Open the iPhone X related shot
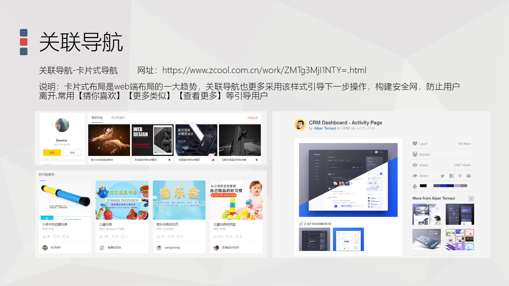 tap(426, 239)
